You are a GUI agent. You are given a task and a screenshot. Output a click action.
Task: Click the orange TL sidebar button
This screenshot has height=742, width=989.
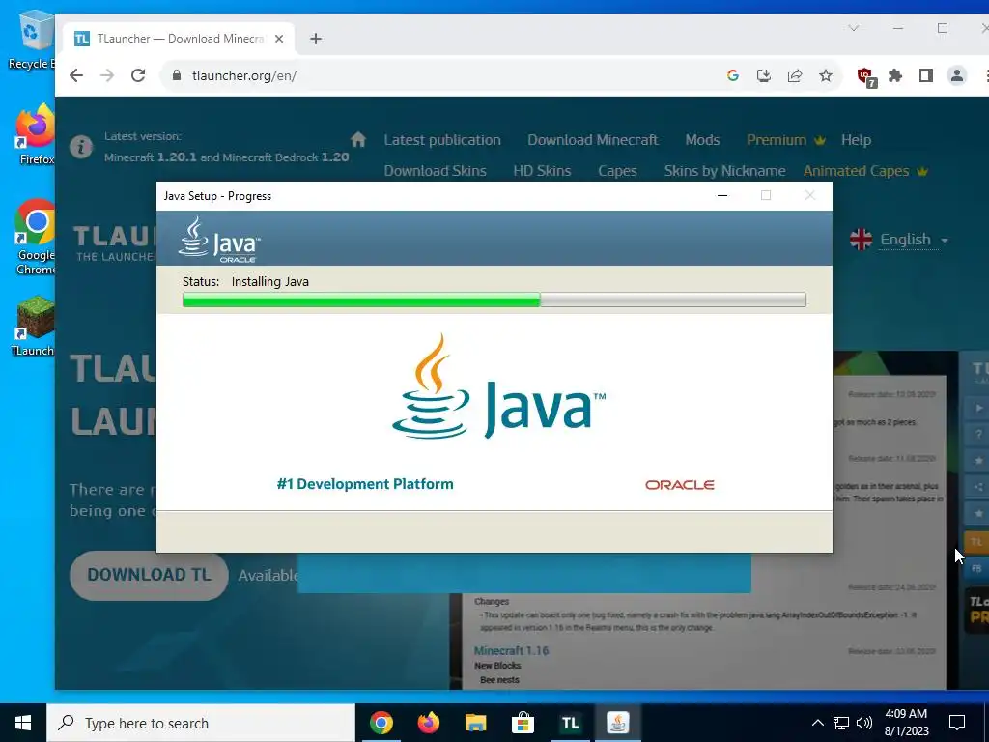[x=976, y=542]
